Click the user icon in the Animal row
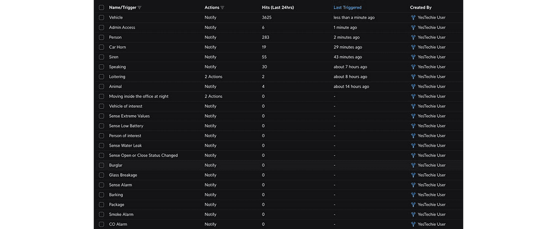This screenshot has width=557, height=229. pos(413,86)
